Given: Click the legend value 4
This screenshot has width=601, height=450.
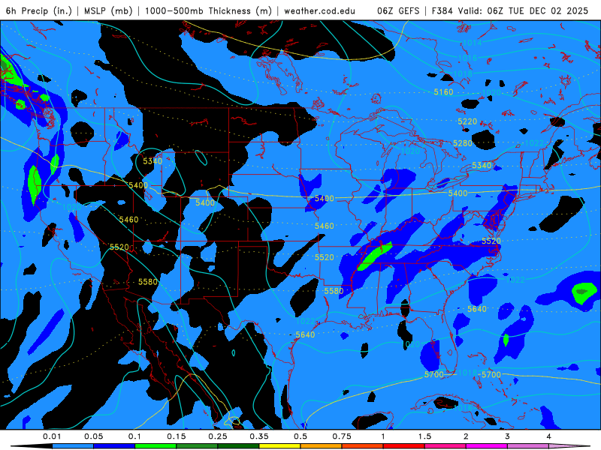Looking at the screenshot, I should (549, 436).
